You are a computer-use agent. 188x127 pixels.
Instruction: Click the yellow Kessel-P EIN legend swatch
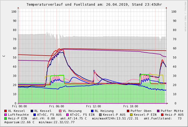[132, 115]
